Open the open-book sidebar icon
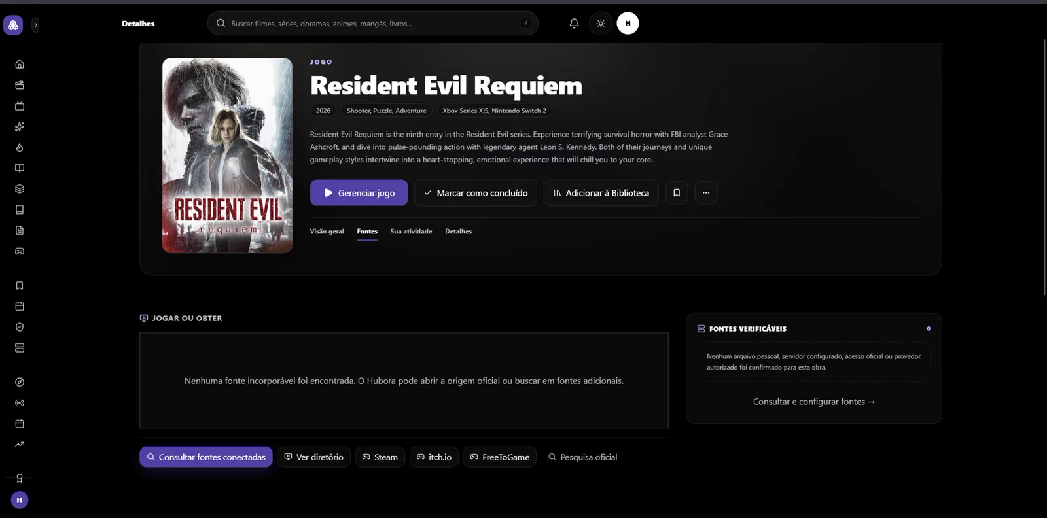The width and height of the screenshot is (1047, 518). tap(20, 168)
